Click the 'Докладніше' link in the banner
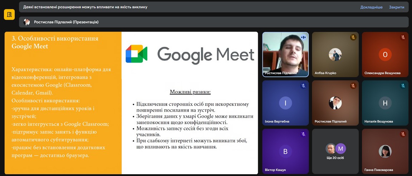This screenshot has width=412, height=176. pos(371,7)
